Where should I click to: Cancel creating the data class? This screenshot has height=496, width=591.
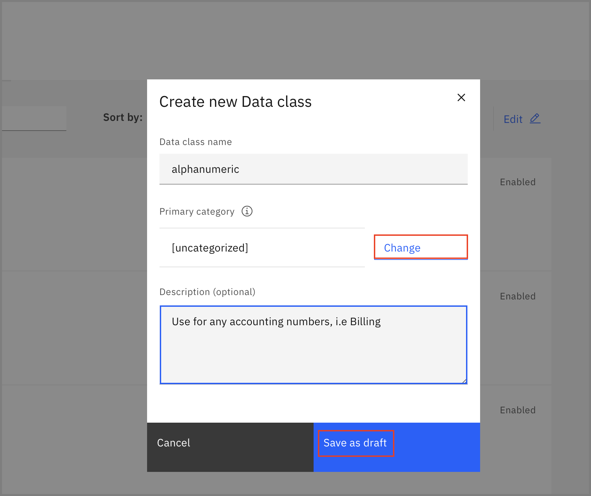[174, 443]
